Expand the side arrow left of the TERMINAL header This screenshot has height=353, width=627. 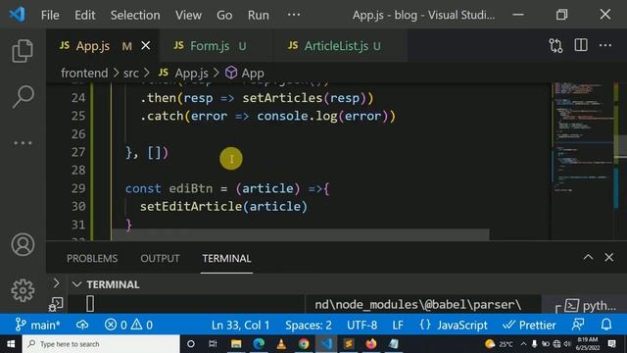click(x=57, y=283)
